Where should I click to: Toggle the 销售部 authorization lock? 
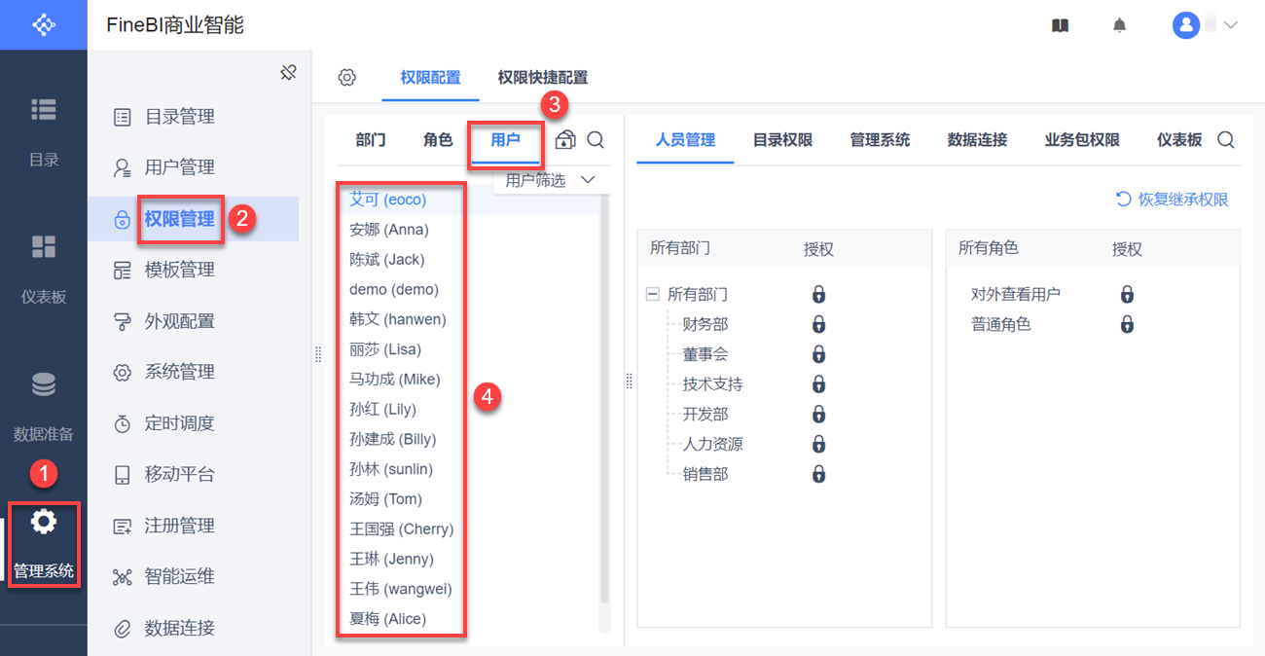(819, 474)
